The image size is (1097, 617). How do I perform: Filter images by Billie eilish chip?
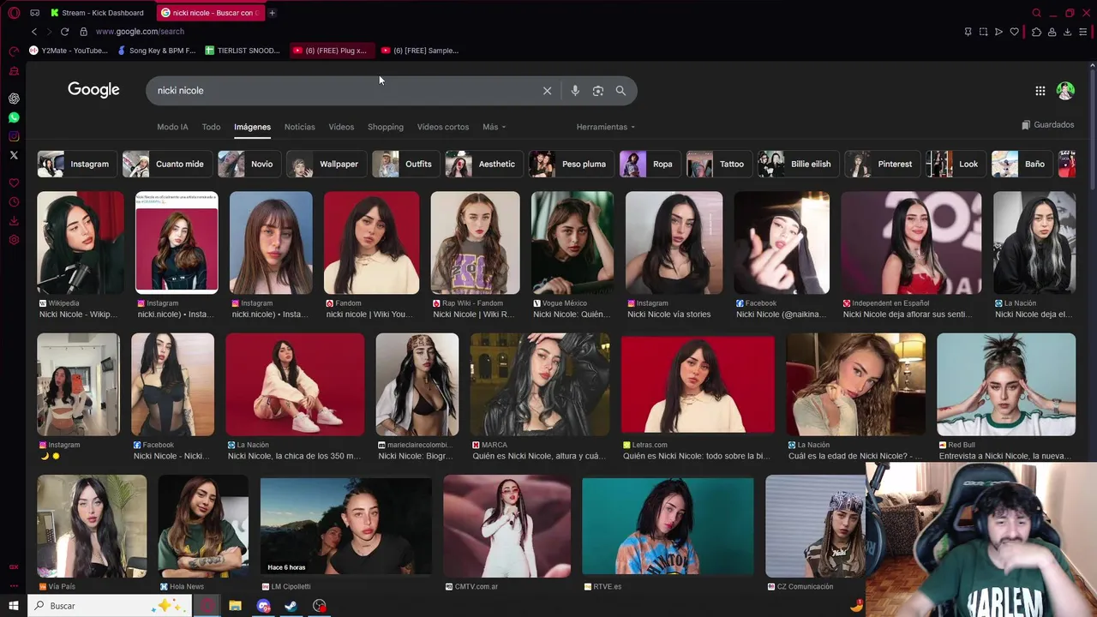tap(798, 164)
